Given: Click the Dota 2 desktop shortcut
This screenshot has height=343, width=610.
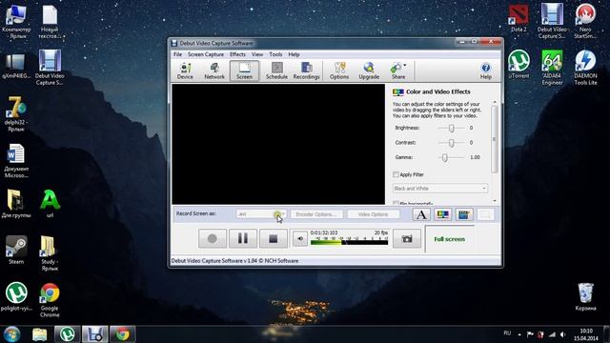Looking at the screenshot, I should click(x=518, y=18).
